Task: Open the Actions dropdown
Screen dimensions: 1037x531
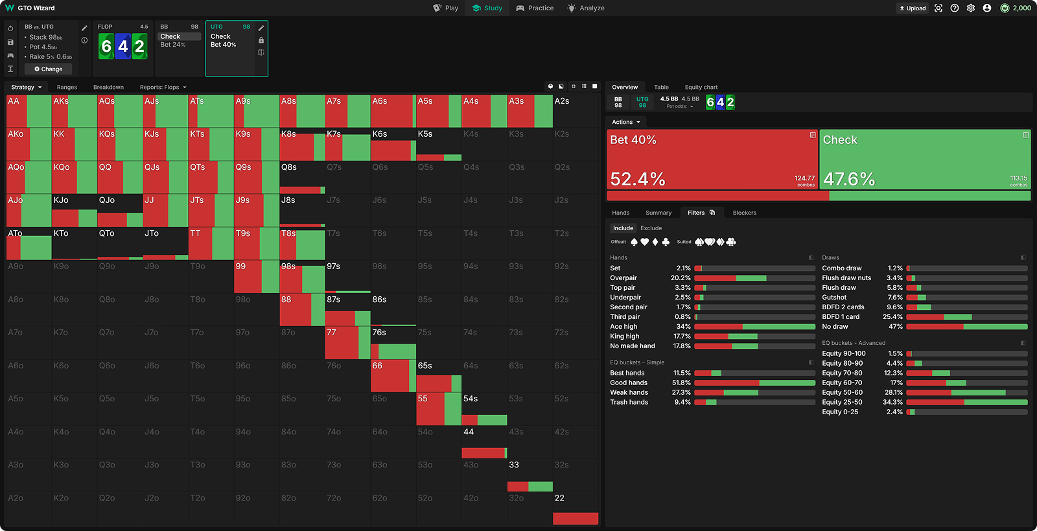Action: 625,122
